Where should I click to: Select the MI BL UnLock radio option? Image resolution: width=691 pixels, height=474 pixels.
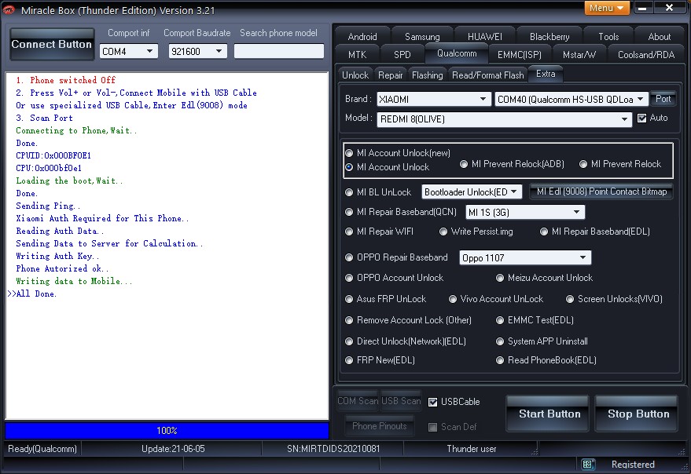point(349,192)
